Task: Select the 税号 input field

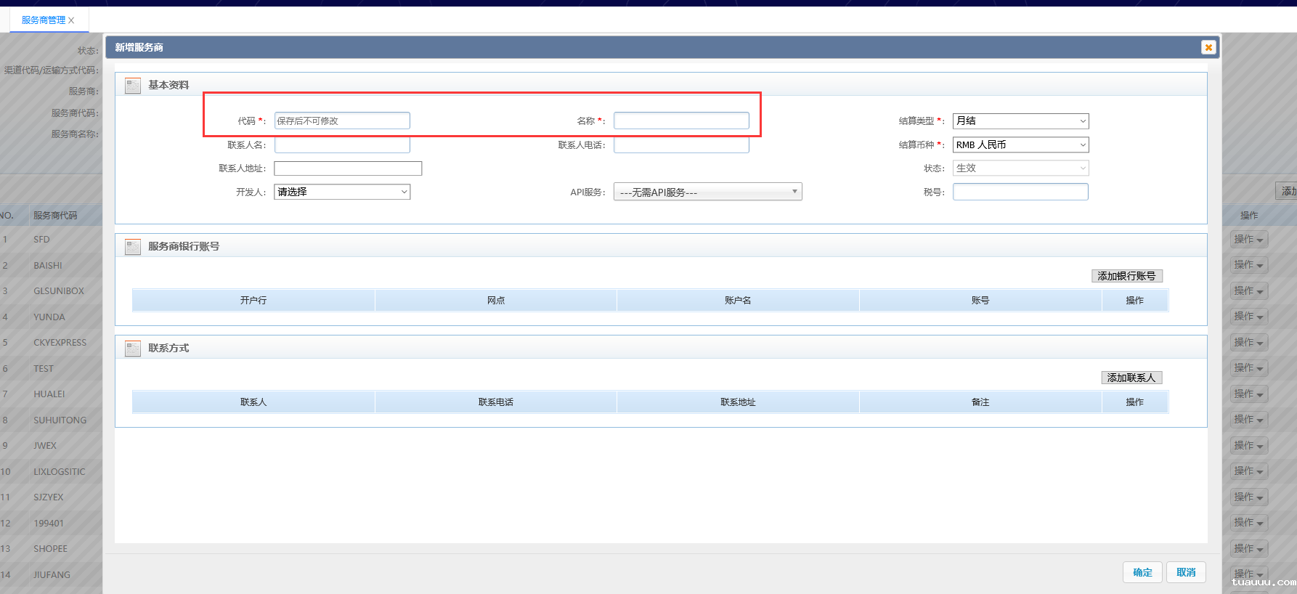Action: pyautogui.click(x=1020, y=192)
